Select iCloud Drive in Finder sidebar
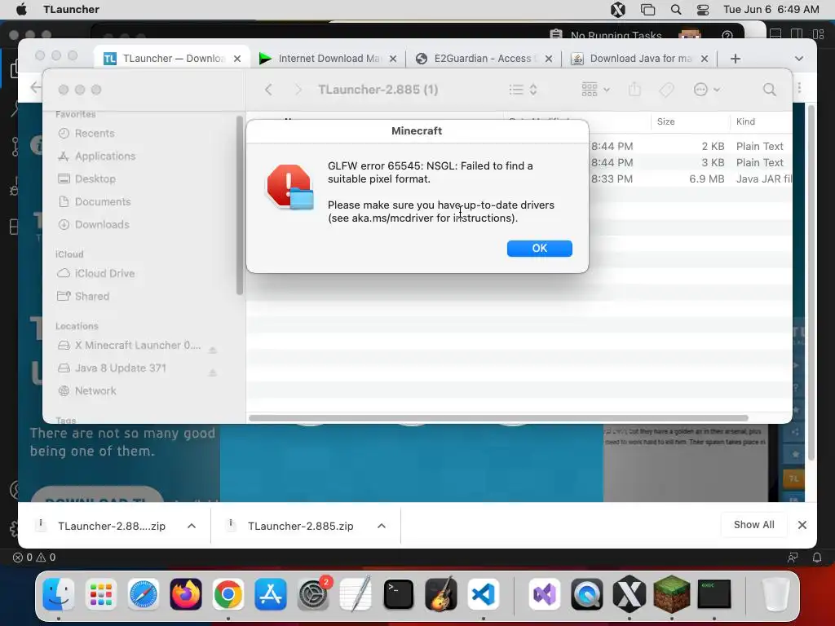 [x=104, y=274]
